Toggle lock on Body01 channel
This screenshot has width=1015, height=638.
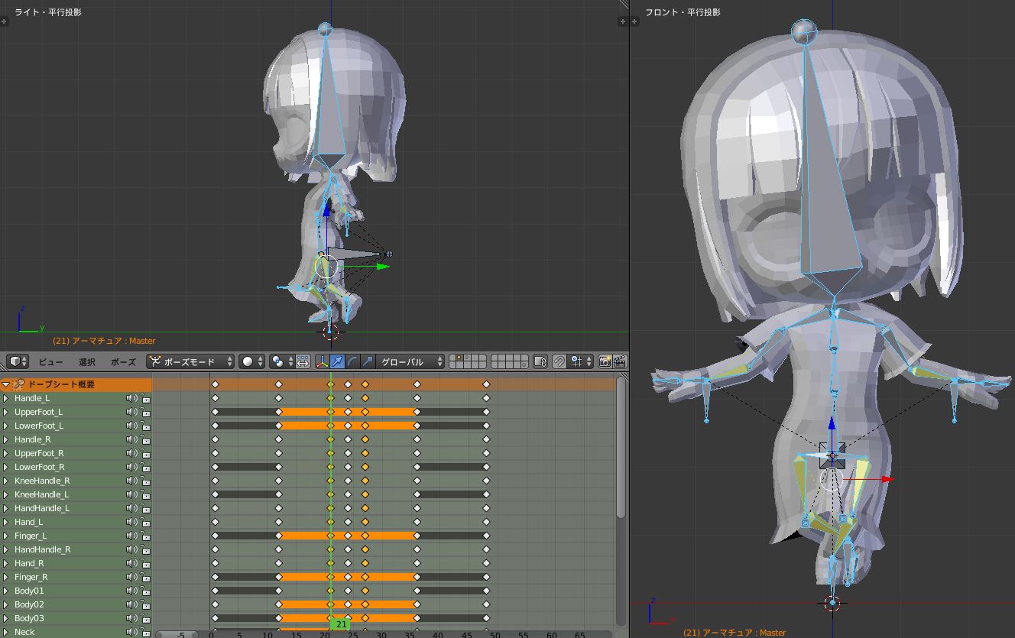(x=144, y=591)
